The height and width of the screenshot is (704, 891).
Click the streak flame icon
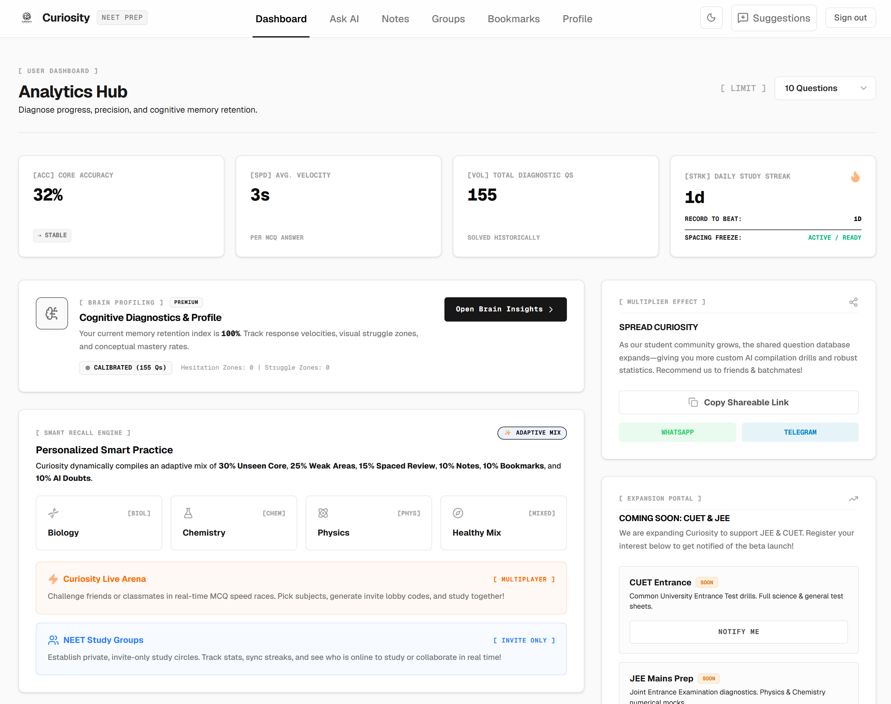pyautogui.click(x=855, y=177)
